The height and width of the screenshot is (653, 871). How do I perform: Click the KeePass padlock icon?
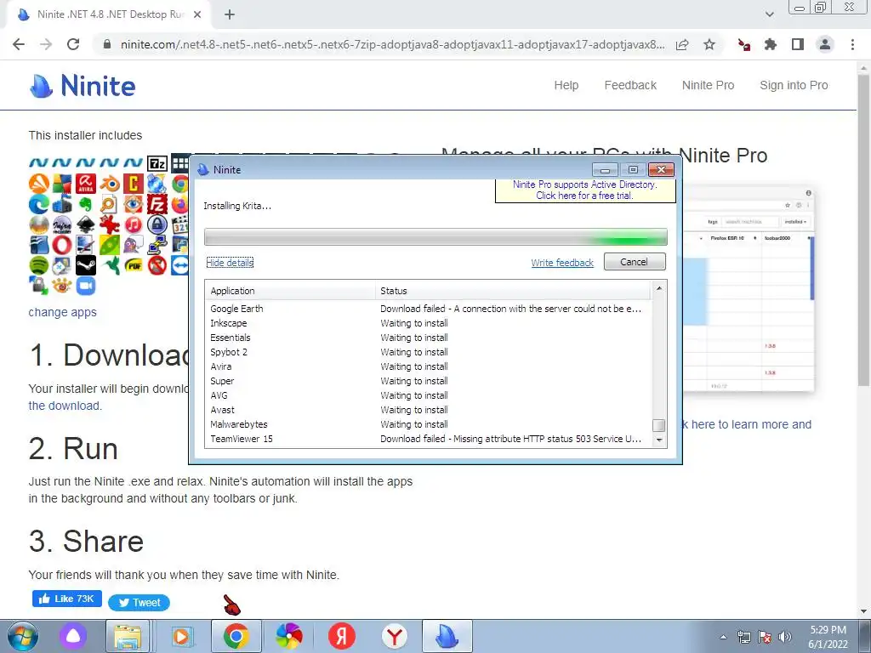[x=157, y=224]
